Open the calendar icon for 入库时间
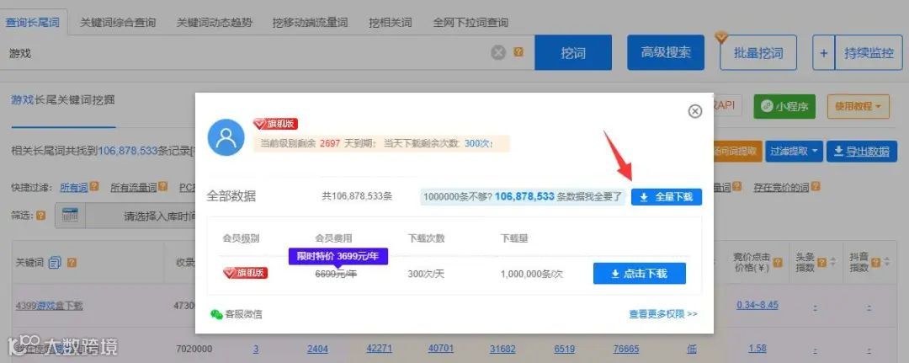 point(70,216)
